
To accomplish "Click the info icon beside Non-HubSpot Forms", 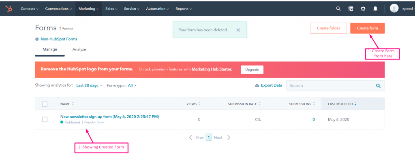I will coord(37,39).
